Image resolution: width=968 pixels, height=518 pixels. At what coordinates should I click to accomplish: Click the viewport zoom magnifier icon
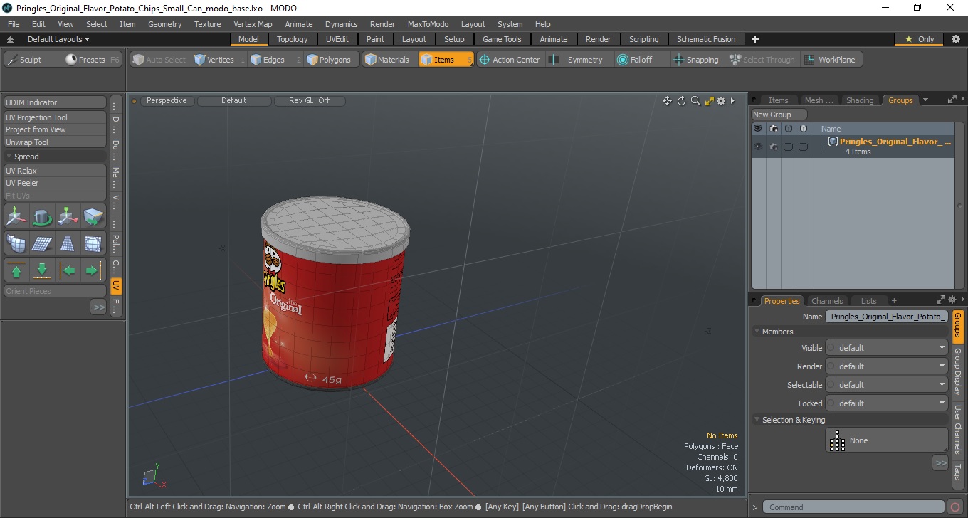[695, 101]
